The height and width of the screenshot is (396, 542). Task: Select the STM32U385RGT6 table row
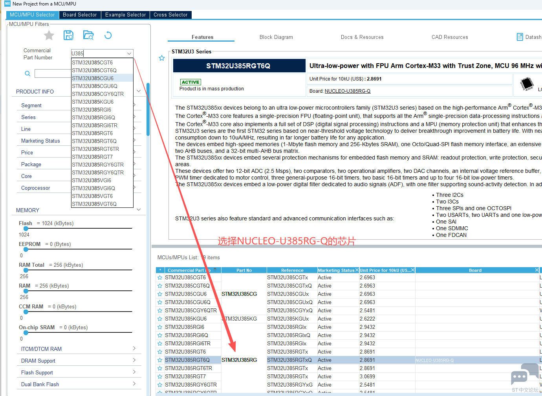point(349,352)
